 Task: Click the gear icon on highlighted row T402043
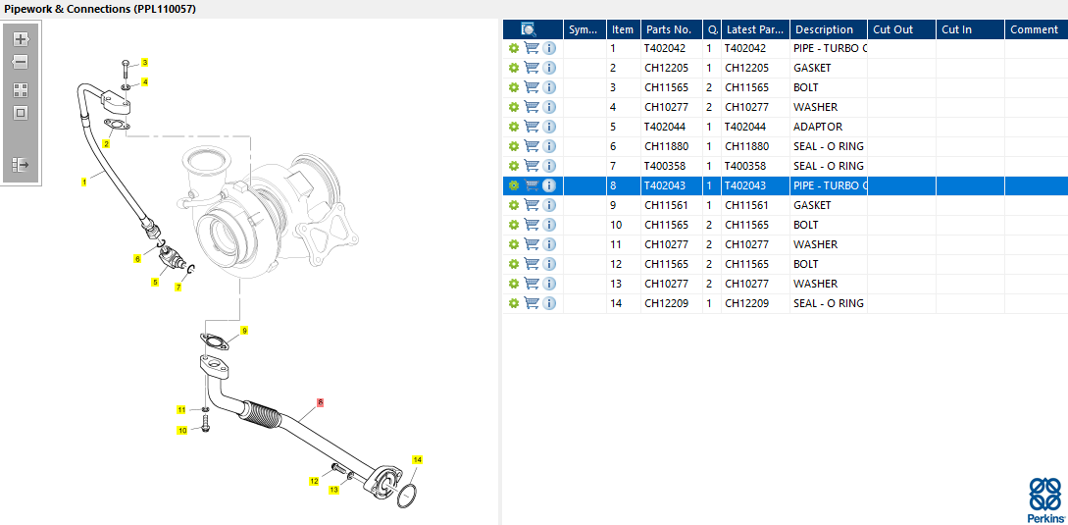click(514, 185)
